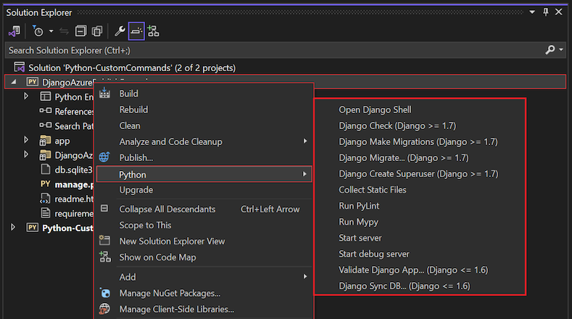Click the New Solution Explorer View icon
Viewport: 572px width, 319px height.
pos(104,240)
